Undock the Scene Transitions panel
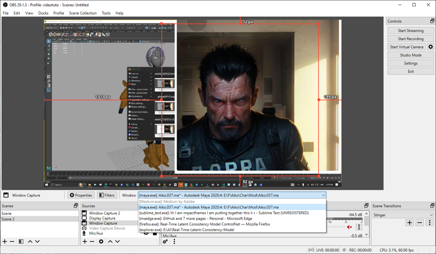Viewport: 436px width, 254px height. point(432,206)
